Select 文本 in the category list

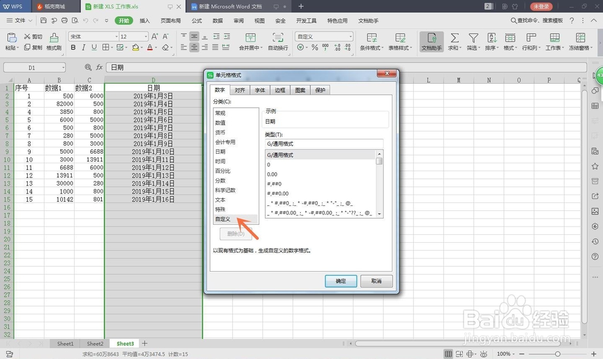(236, 199)
